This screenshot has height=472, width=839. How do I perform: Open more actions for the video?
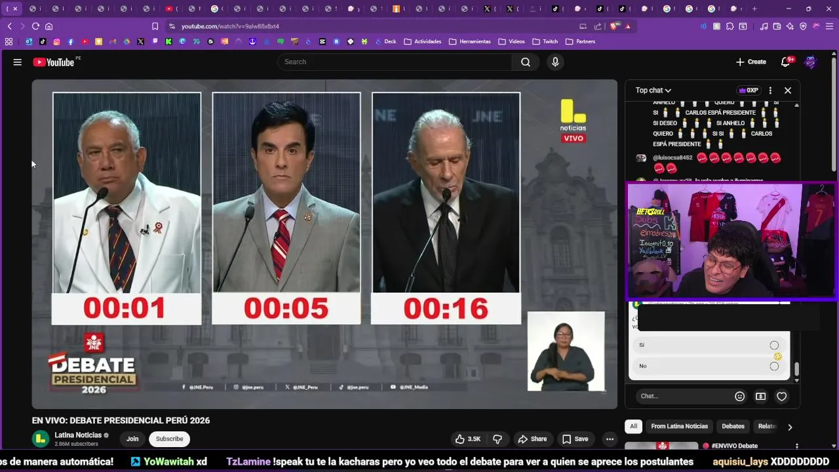pyautogui.click(x=610, y=439)
